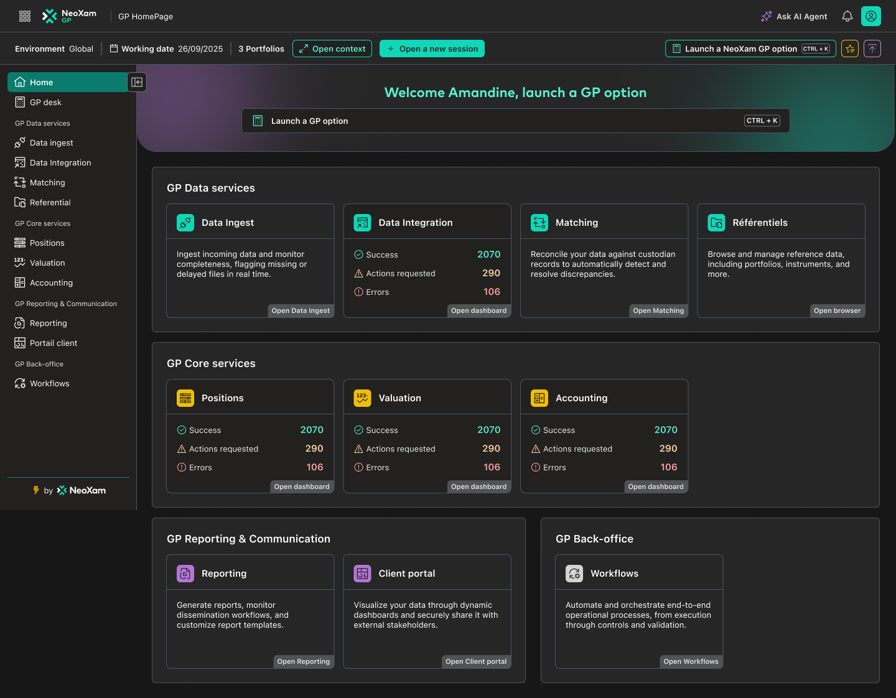The image size is (896, 698).
Task: Open Portail client in the sidebar
Action: pos(68,343)
